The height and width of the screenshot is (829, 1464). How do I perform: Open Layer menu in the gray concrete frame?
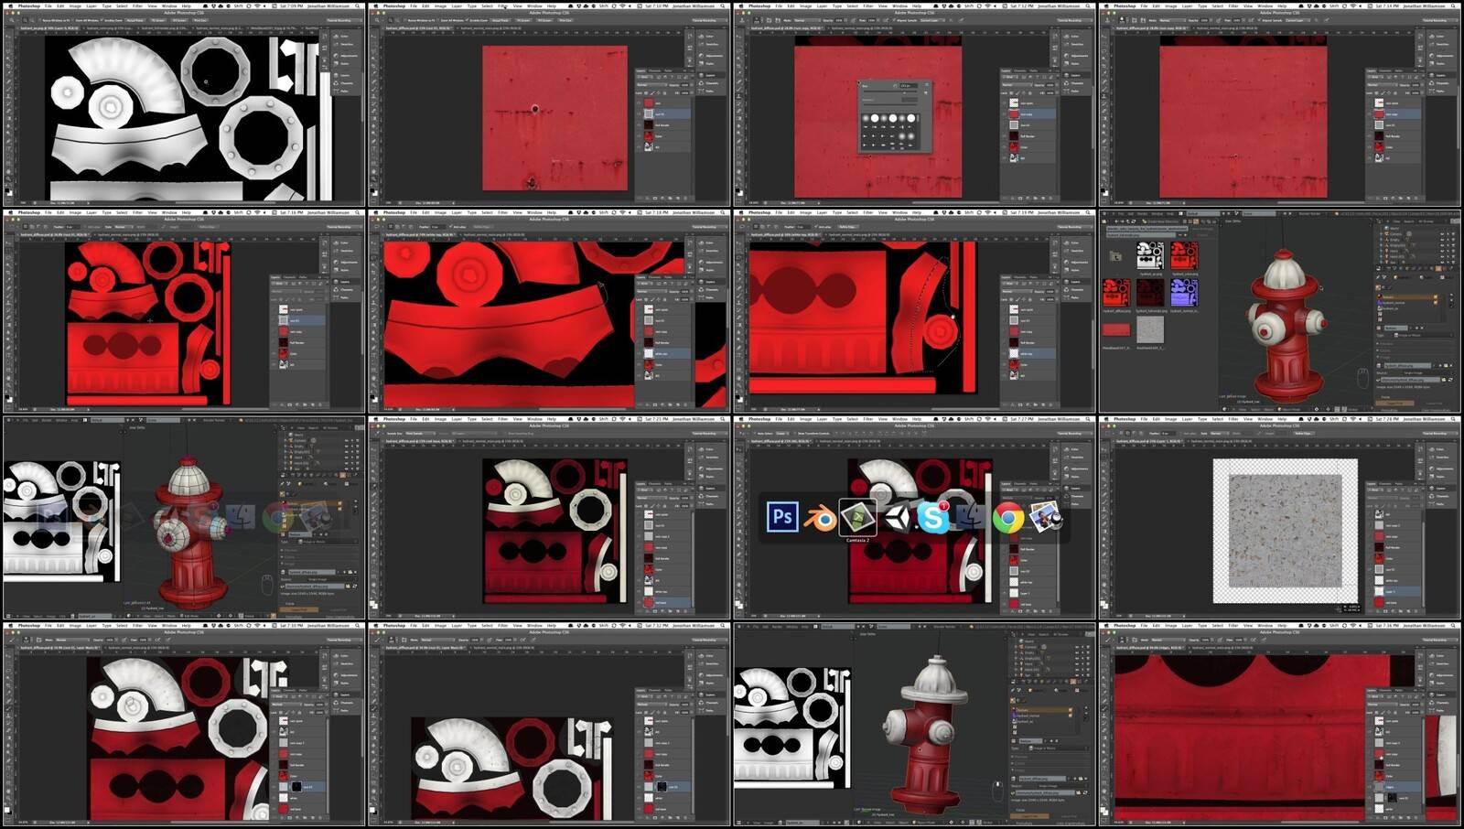[1187, 419]
